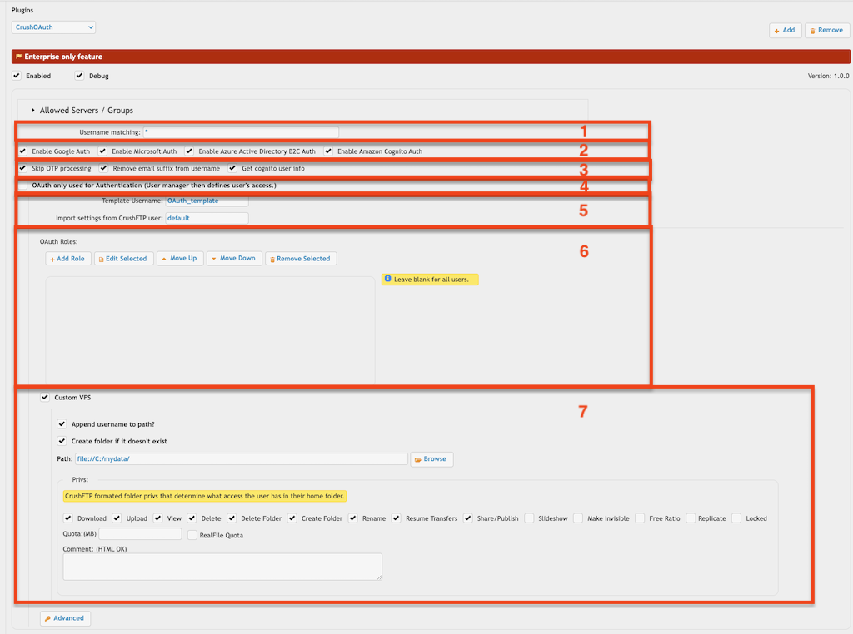Toggle the Debug checkbox

point(79,76)
